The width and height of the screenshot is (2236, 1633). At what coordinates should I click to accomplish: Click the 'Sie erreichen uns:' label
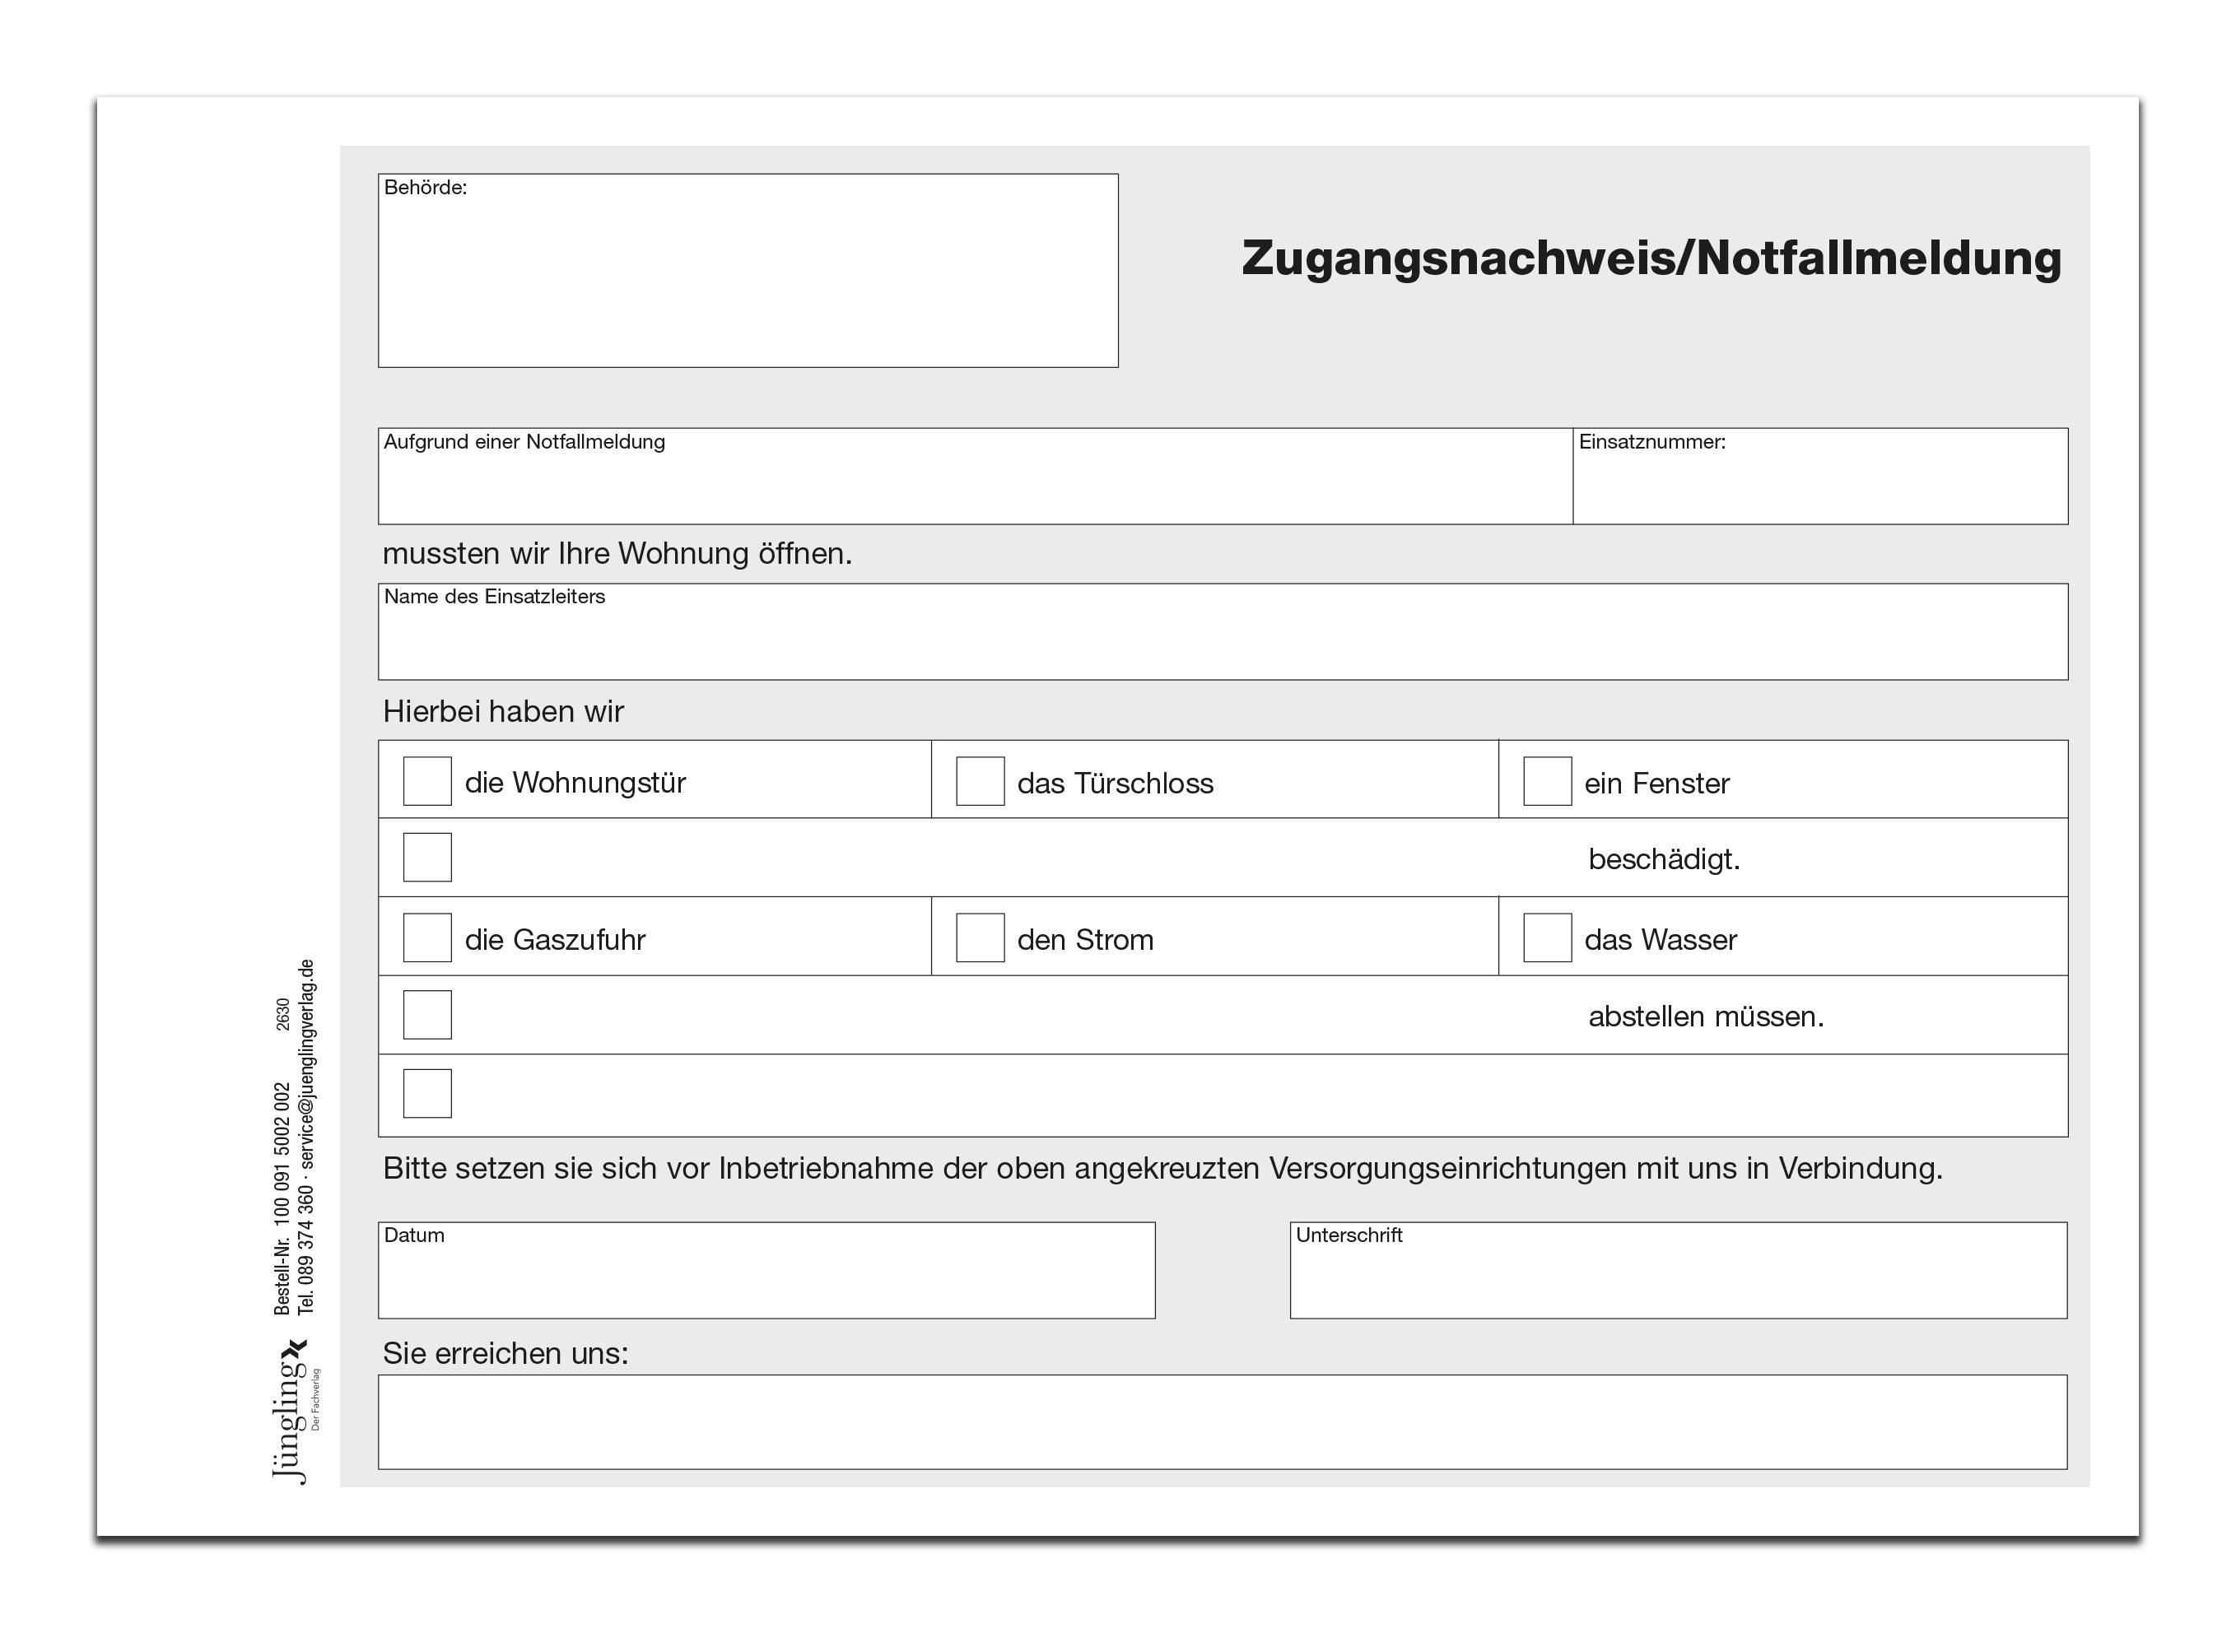click(x=505, y=1353)
